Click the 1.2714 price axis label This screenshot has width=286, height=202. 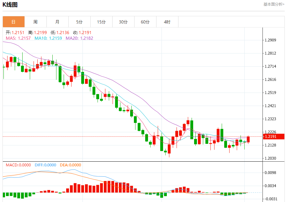tap(271, 66)
